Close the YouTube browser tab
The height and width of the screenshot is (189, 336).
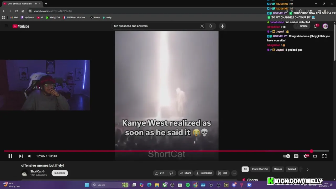point(40,4)
